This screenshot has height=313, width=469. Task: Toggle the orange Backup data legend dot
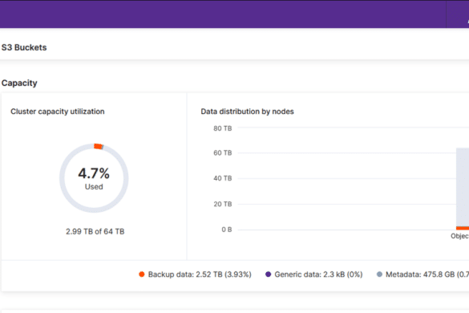coord(142,274)
